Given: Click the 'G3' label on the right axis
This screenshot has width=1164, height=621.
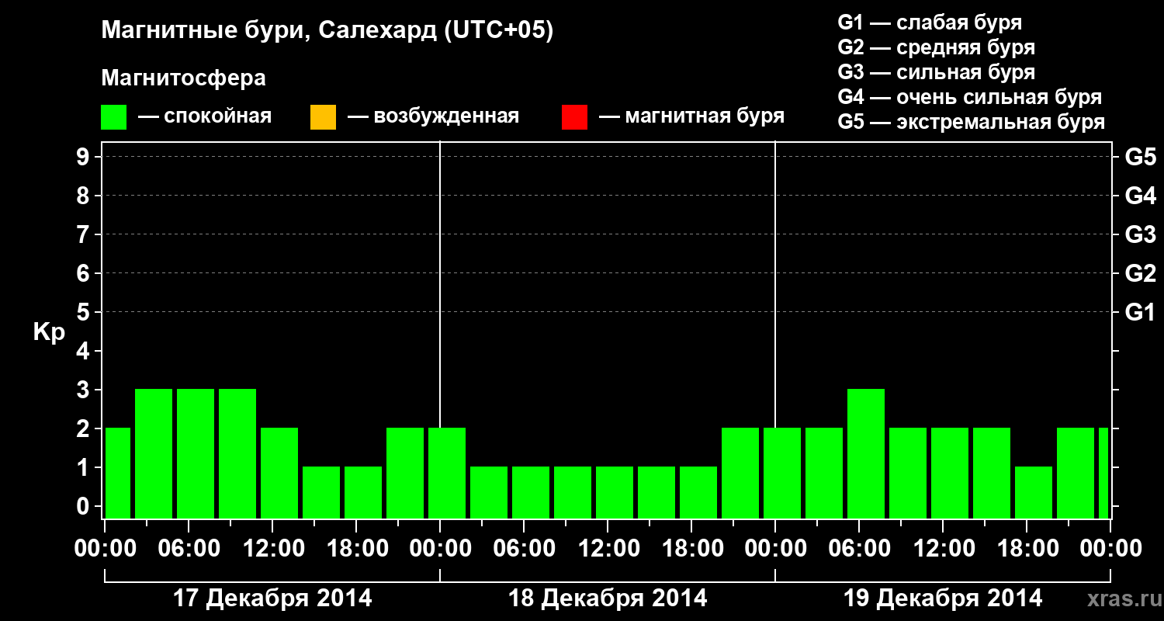Looking at the screenshot, I should tap(1141, 234).
